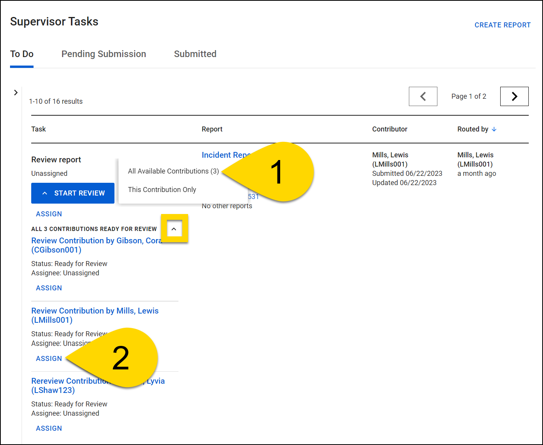The image size is (543, 445).
Task: Choose This Contribution Only option
Action: click(x=162, y=189)
